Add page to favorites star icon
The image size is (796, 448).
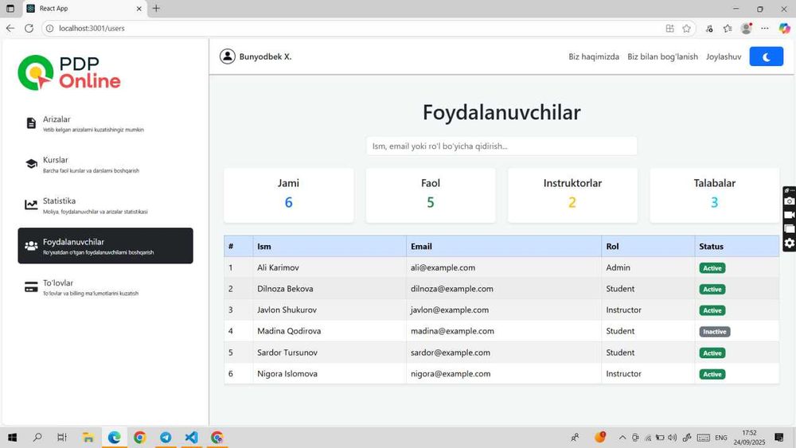pos(686,29)
